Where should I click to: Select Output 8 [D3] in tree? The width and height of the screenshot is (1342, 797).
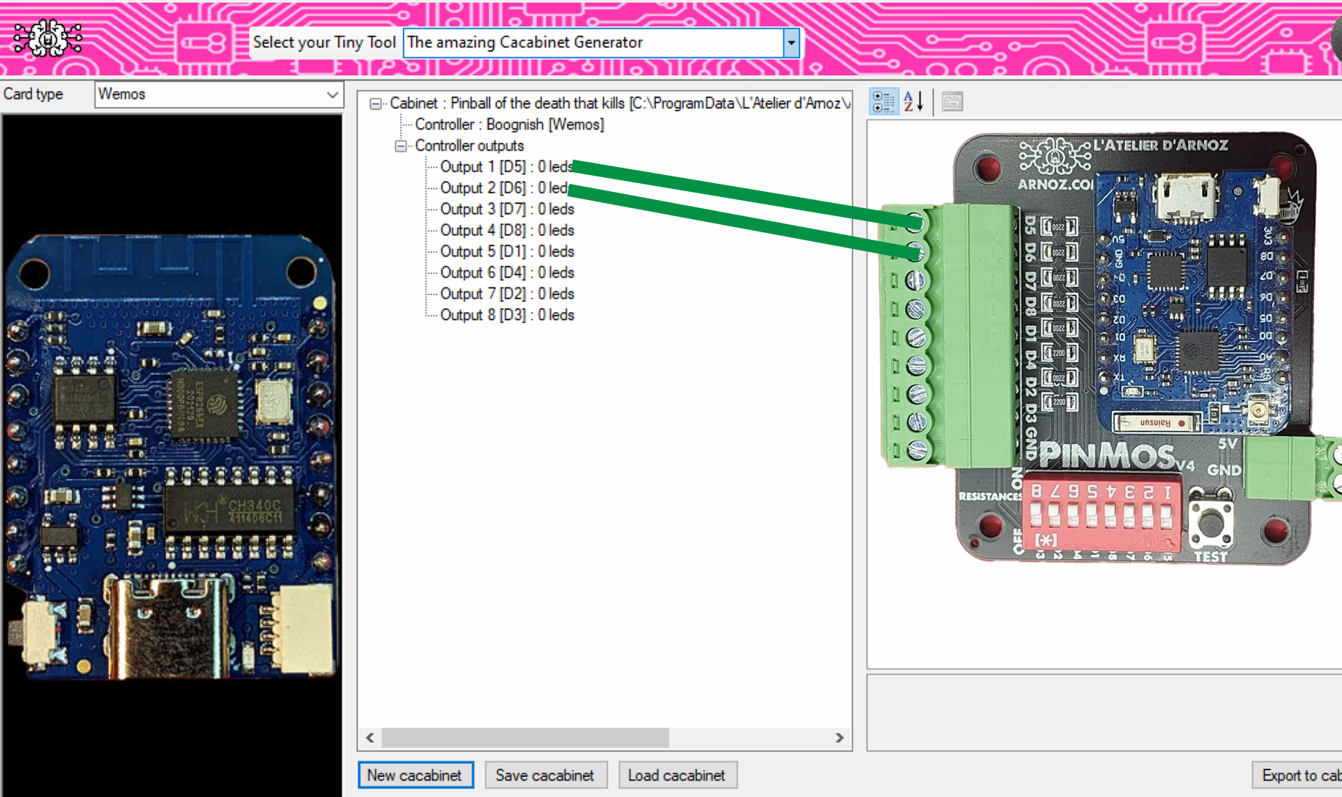click(506, 315)
